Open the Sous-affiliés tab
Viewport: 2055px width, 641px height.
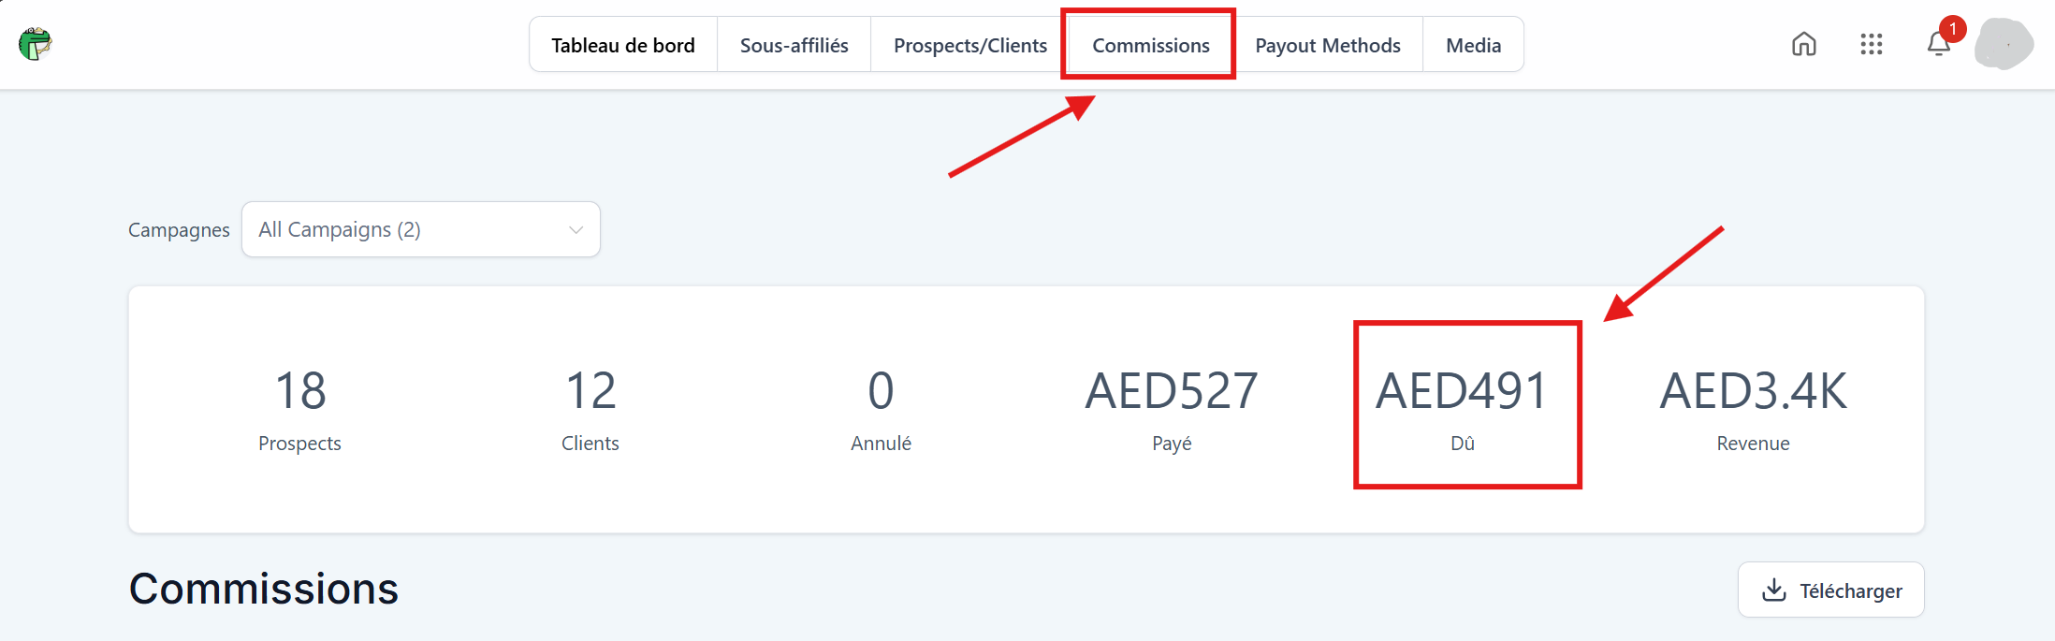click(x=794, y=45)
